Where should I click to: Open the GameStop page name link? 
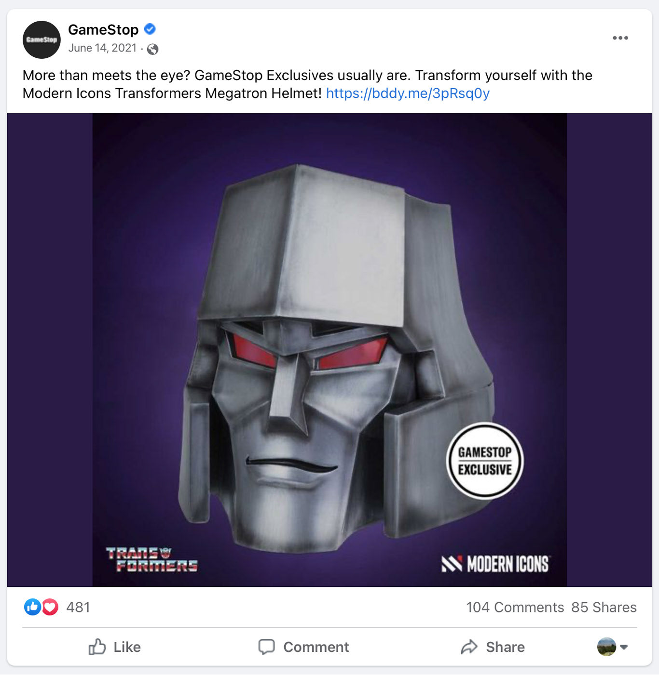click(x=103, y=29)
